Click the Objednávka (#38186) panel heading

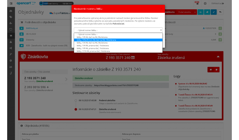pos(37,126)
